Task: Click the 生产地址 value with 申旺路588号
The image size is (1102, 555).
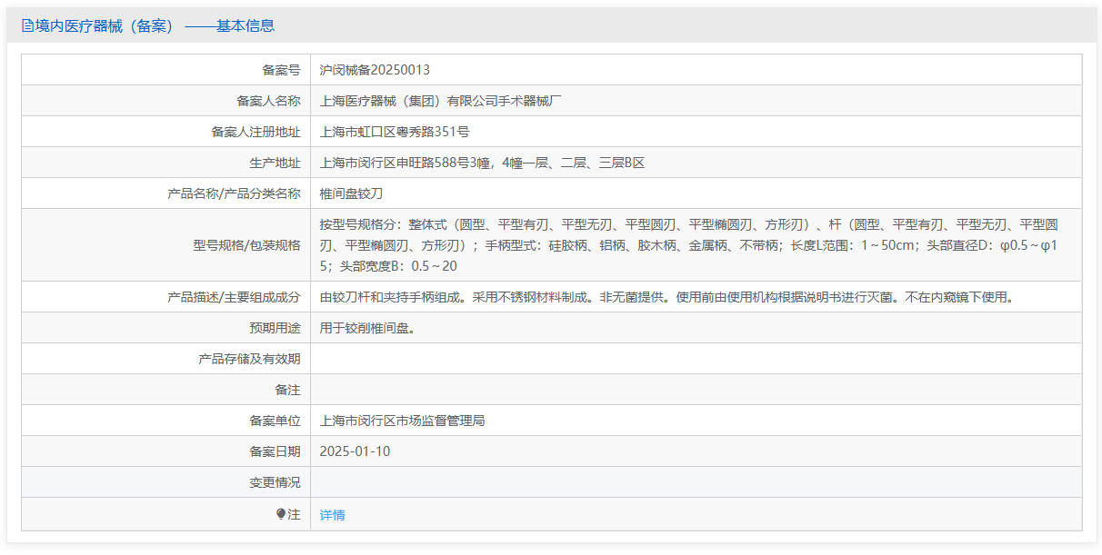Action: point(482,163)
